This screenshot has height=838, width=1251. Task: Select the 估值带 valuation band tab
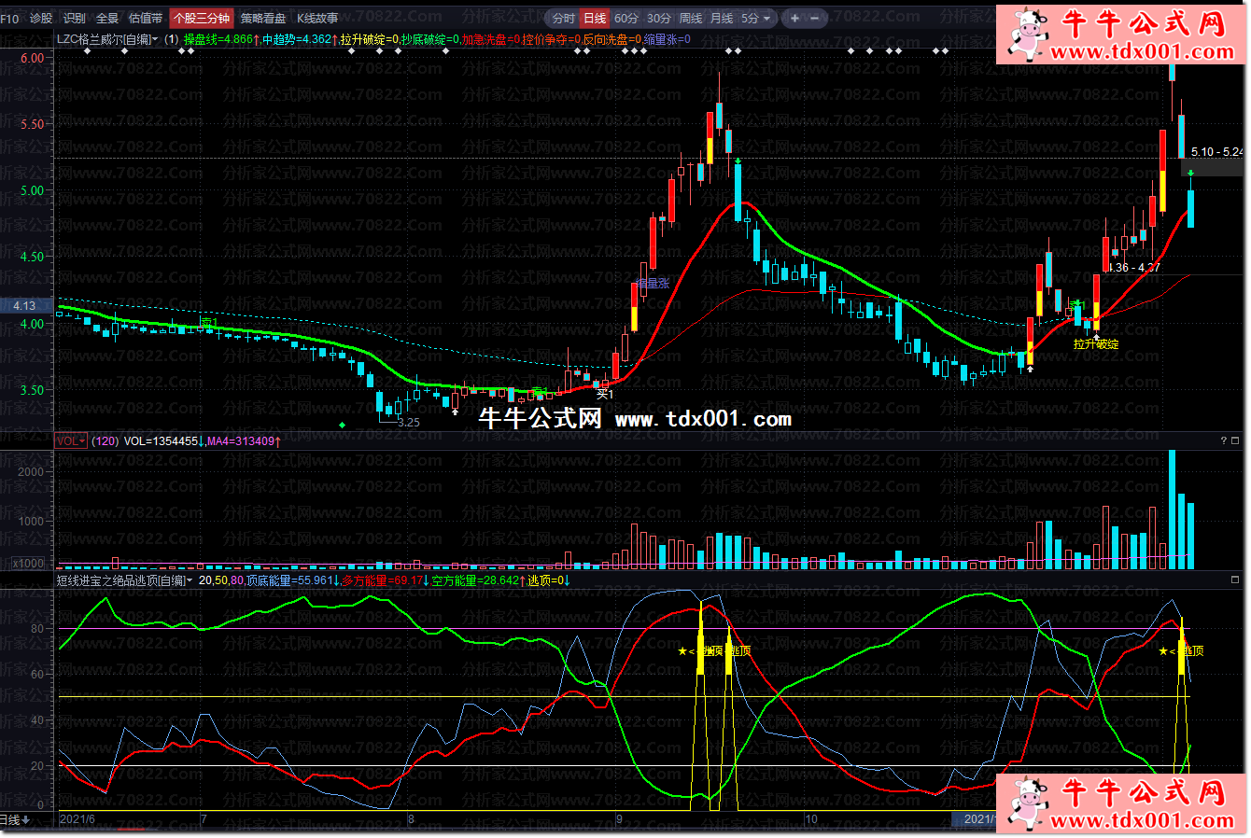click(145, 18)
